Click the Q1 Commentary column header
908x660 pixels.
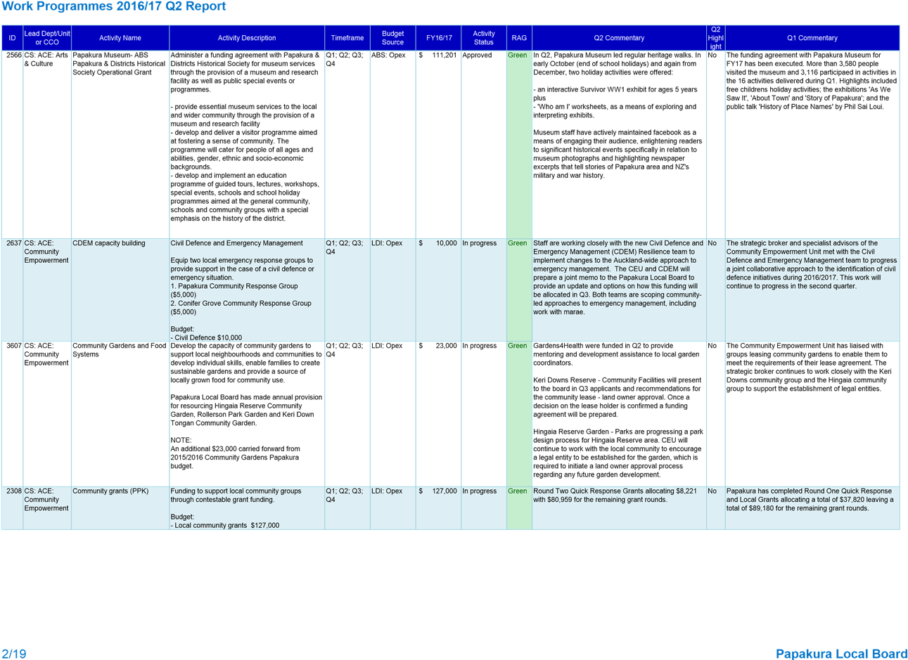tap(812, 38)
